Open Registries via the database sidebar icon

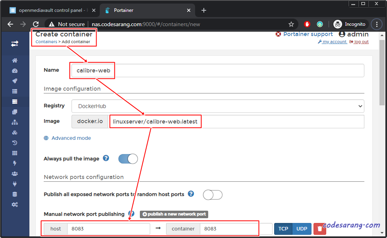point(15,194)
